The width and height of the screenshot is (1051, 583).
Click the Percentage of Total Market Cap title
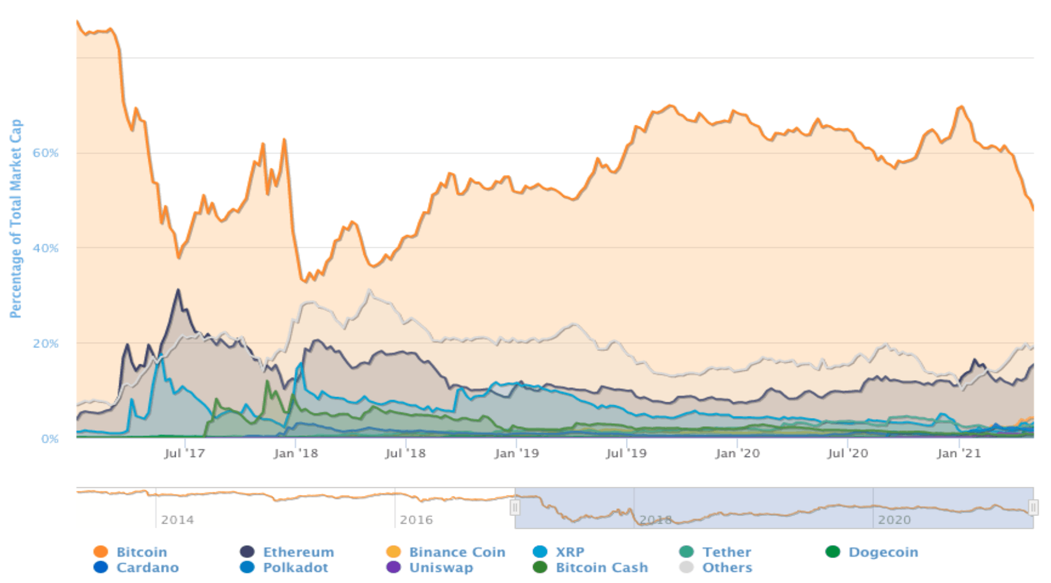(16, 219)
